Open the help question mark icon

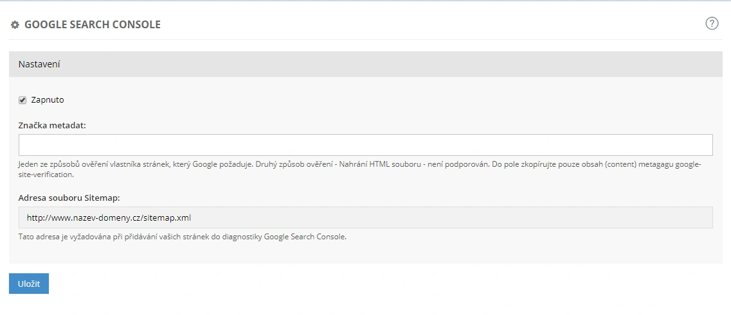(x=712, y=24)
